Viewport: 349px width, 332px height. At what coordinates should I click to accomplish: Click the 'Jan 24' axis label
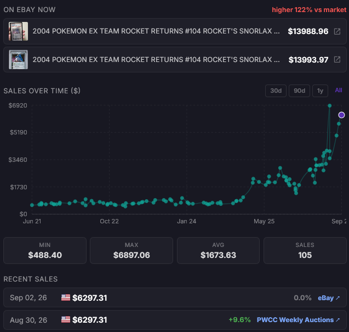coord(186,221)
